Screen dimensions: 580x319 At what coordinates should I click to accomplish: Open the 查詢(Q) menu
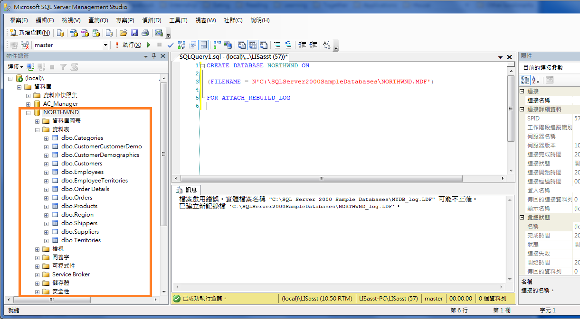[x=97, y=20]
